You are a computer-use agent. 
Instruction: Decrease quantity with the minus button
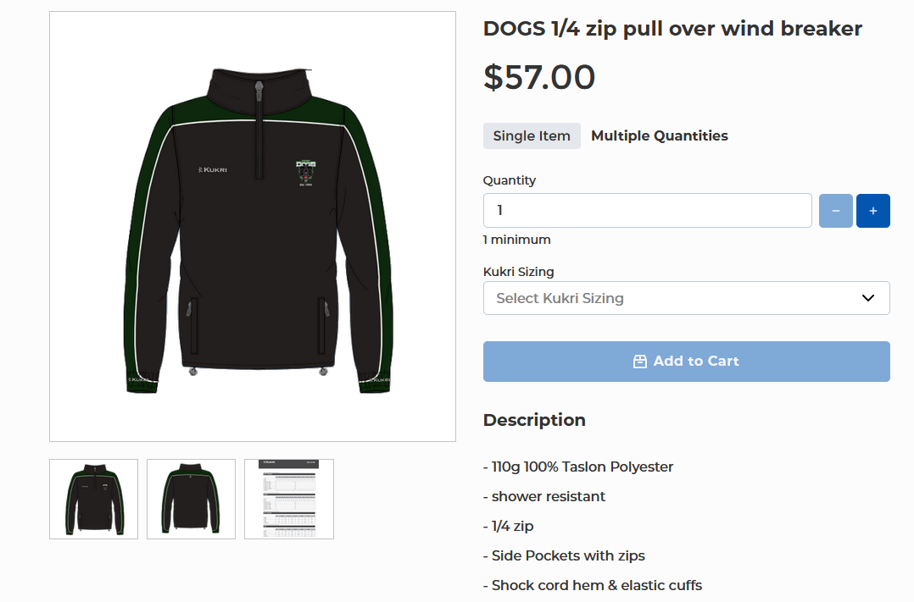click(x=835, y=211)
